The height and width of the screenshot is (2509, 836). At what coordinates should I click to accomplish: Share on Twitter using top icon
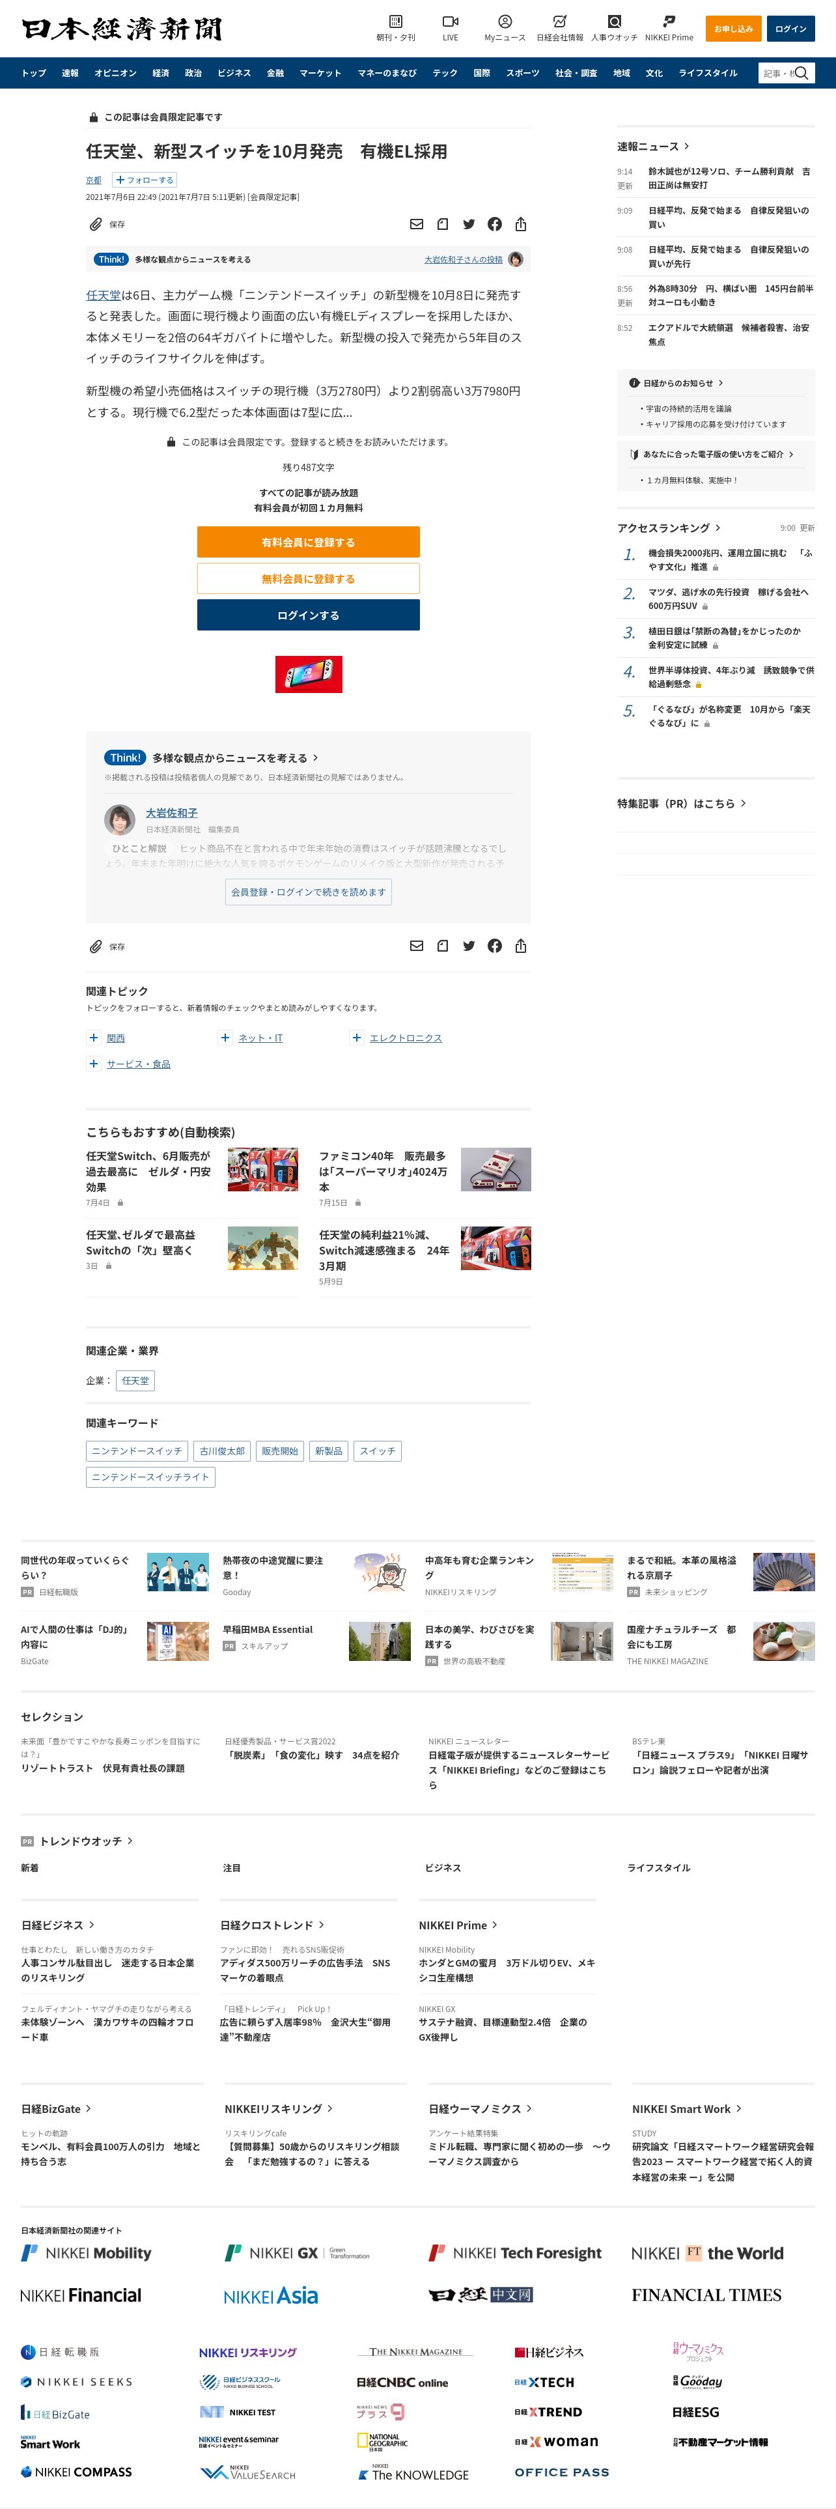coord(469,224)
